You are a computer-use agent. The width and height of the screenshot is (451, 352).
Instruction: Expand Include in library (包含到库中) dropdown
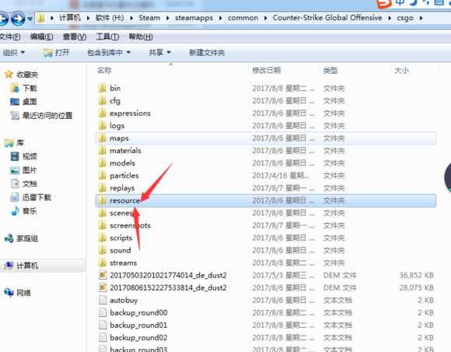(x=109, y=53)
